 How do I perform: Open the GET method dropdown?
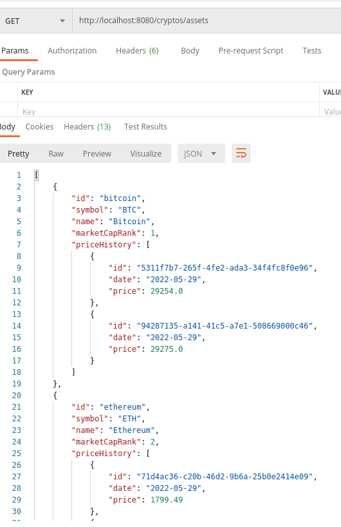(35, 21)
